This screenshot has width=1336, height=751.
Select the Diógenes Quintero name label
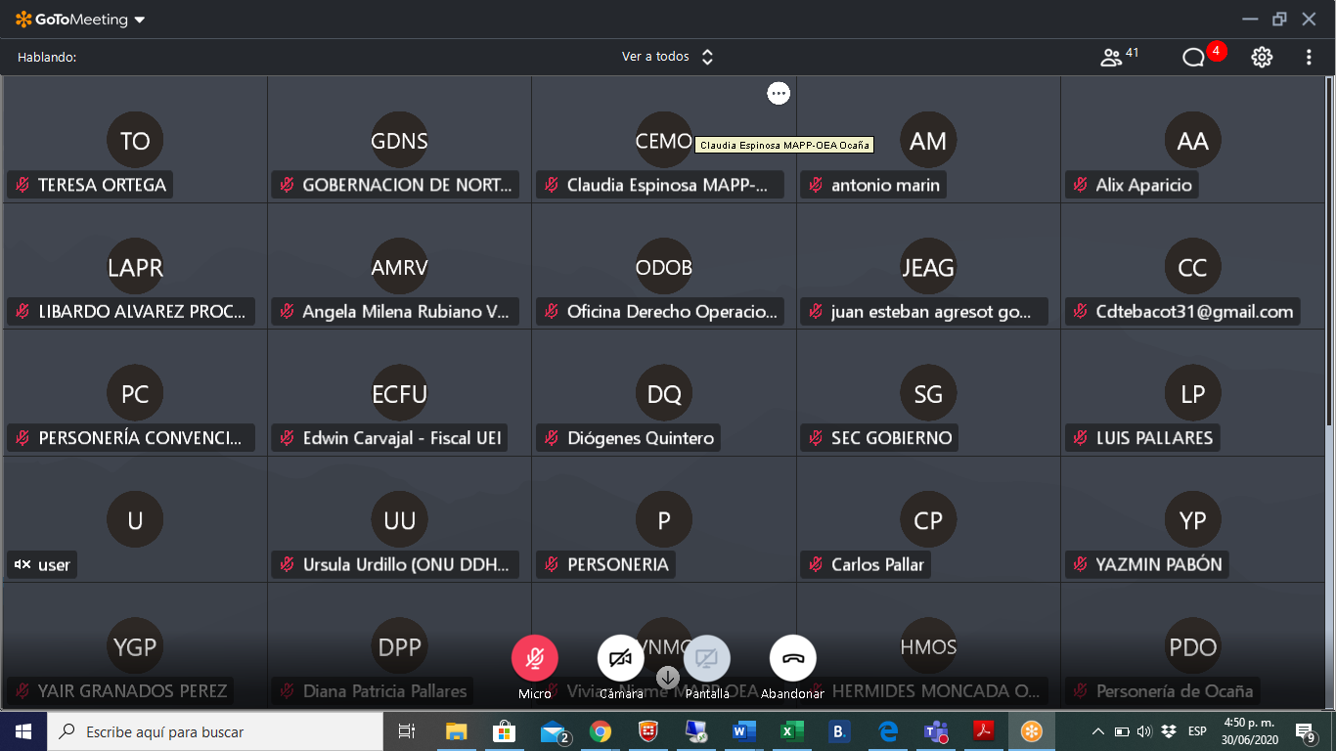pyautogui.click(x=641, y=438)
